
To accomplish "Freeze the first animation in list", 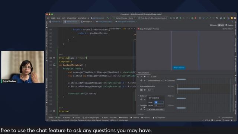I will pos(141,80).
